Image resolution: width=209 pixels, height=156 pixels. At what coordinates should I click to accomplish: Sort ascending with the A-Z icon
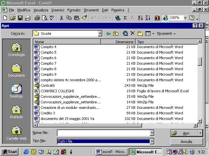[140, 18]
